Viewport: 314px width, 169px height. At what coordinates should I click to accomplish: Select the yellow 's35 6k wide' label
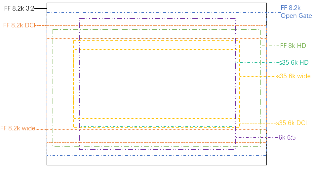(x=294, y=76)
